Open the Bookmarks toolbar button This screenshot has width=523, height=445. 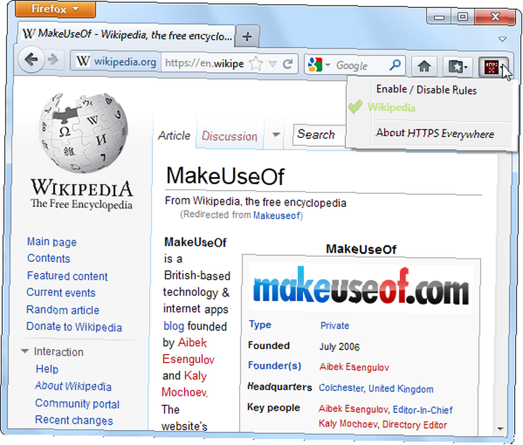[x=458, y=67]
